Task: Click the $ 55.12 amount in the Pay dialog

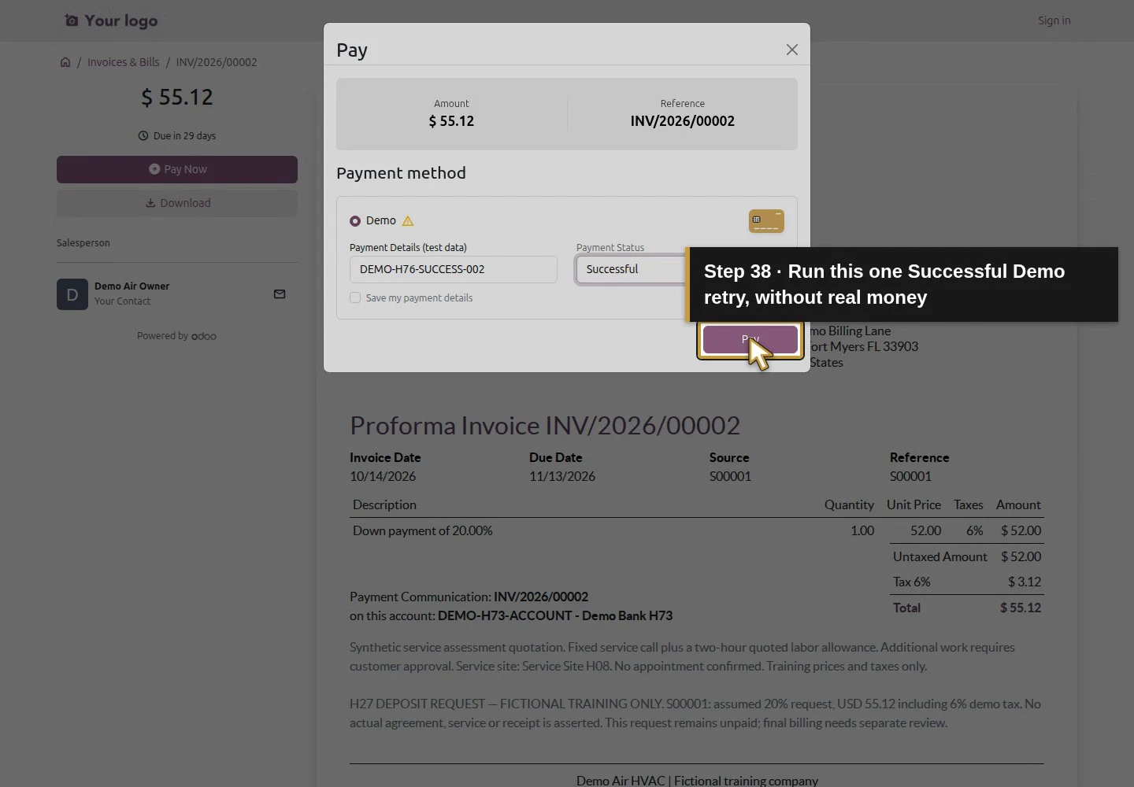Action: (451, 121)
